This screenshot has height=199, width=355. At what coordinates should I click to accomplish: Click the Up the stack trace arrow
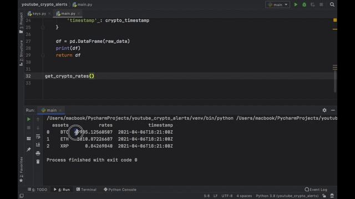point(38,119)
